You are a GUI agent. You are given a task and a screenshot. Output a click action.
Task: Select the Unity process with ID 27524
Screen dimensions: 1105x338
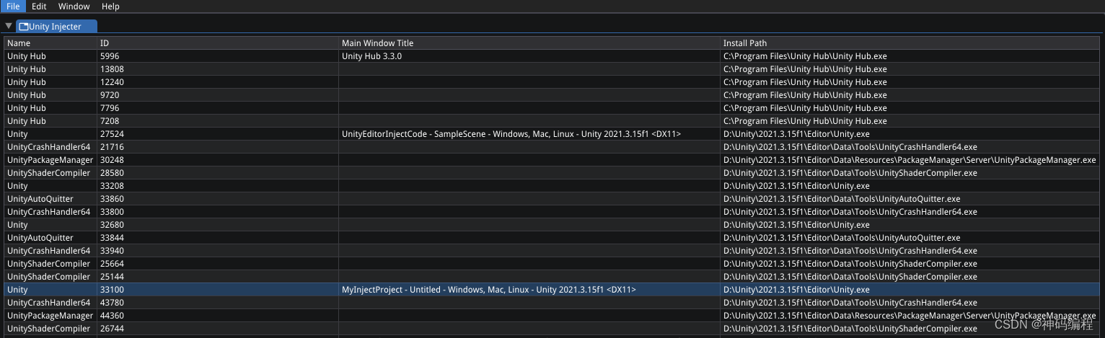[552, 134]
